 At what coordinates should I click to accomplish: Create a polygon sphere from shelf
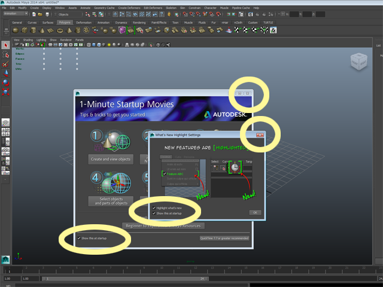pos(16,30)
